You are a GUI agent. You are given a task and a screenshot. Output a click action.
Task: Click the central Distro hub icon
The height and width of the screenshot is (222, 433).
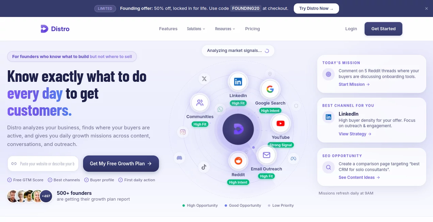pyautogui.click(x=238, y=129)
